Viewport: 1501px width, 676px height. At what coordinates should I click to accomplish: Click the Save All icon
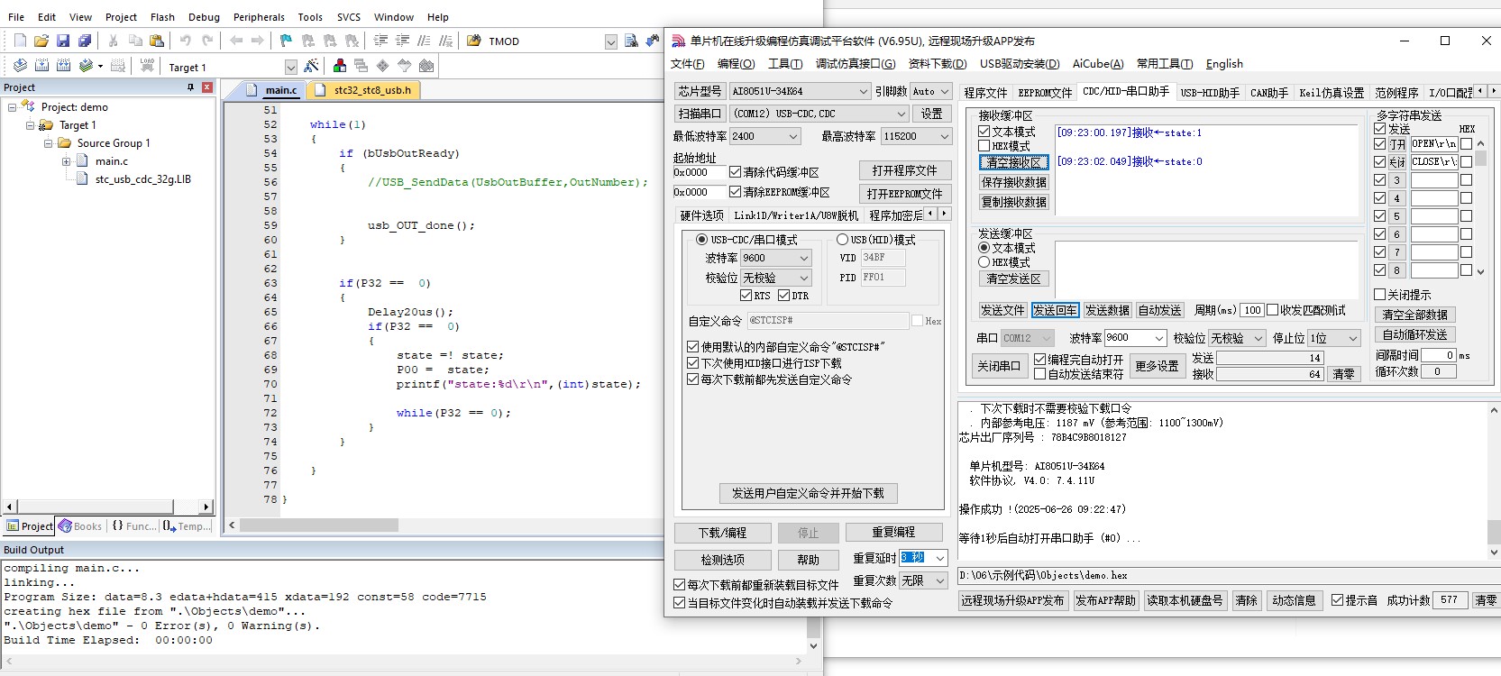point(85,41)
